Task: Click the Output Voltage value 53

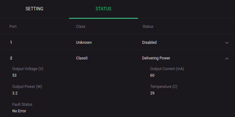Action: [14, 75]
